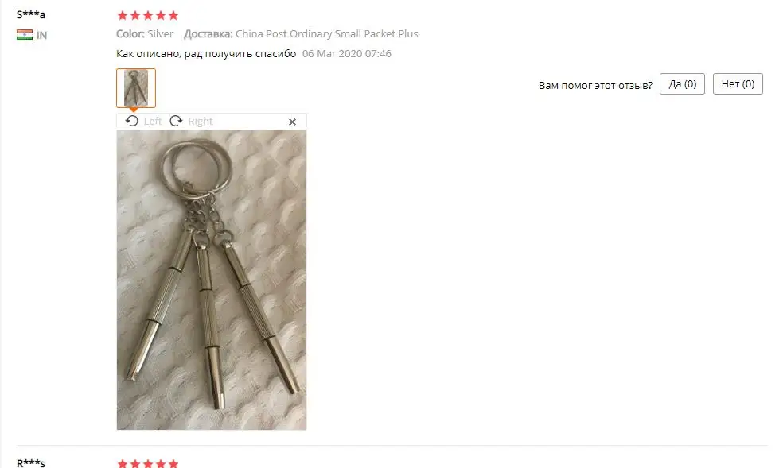Select the small screwdriver keychain thumbnail
Image resolution: width=783 pixels, height=468 pixels.
coord(136,88)
